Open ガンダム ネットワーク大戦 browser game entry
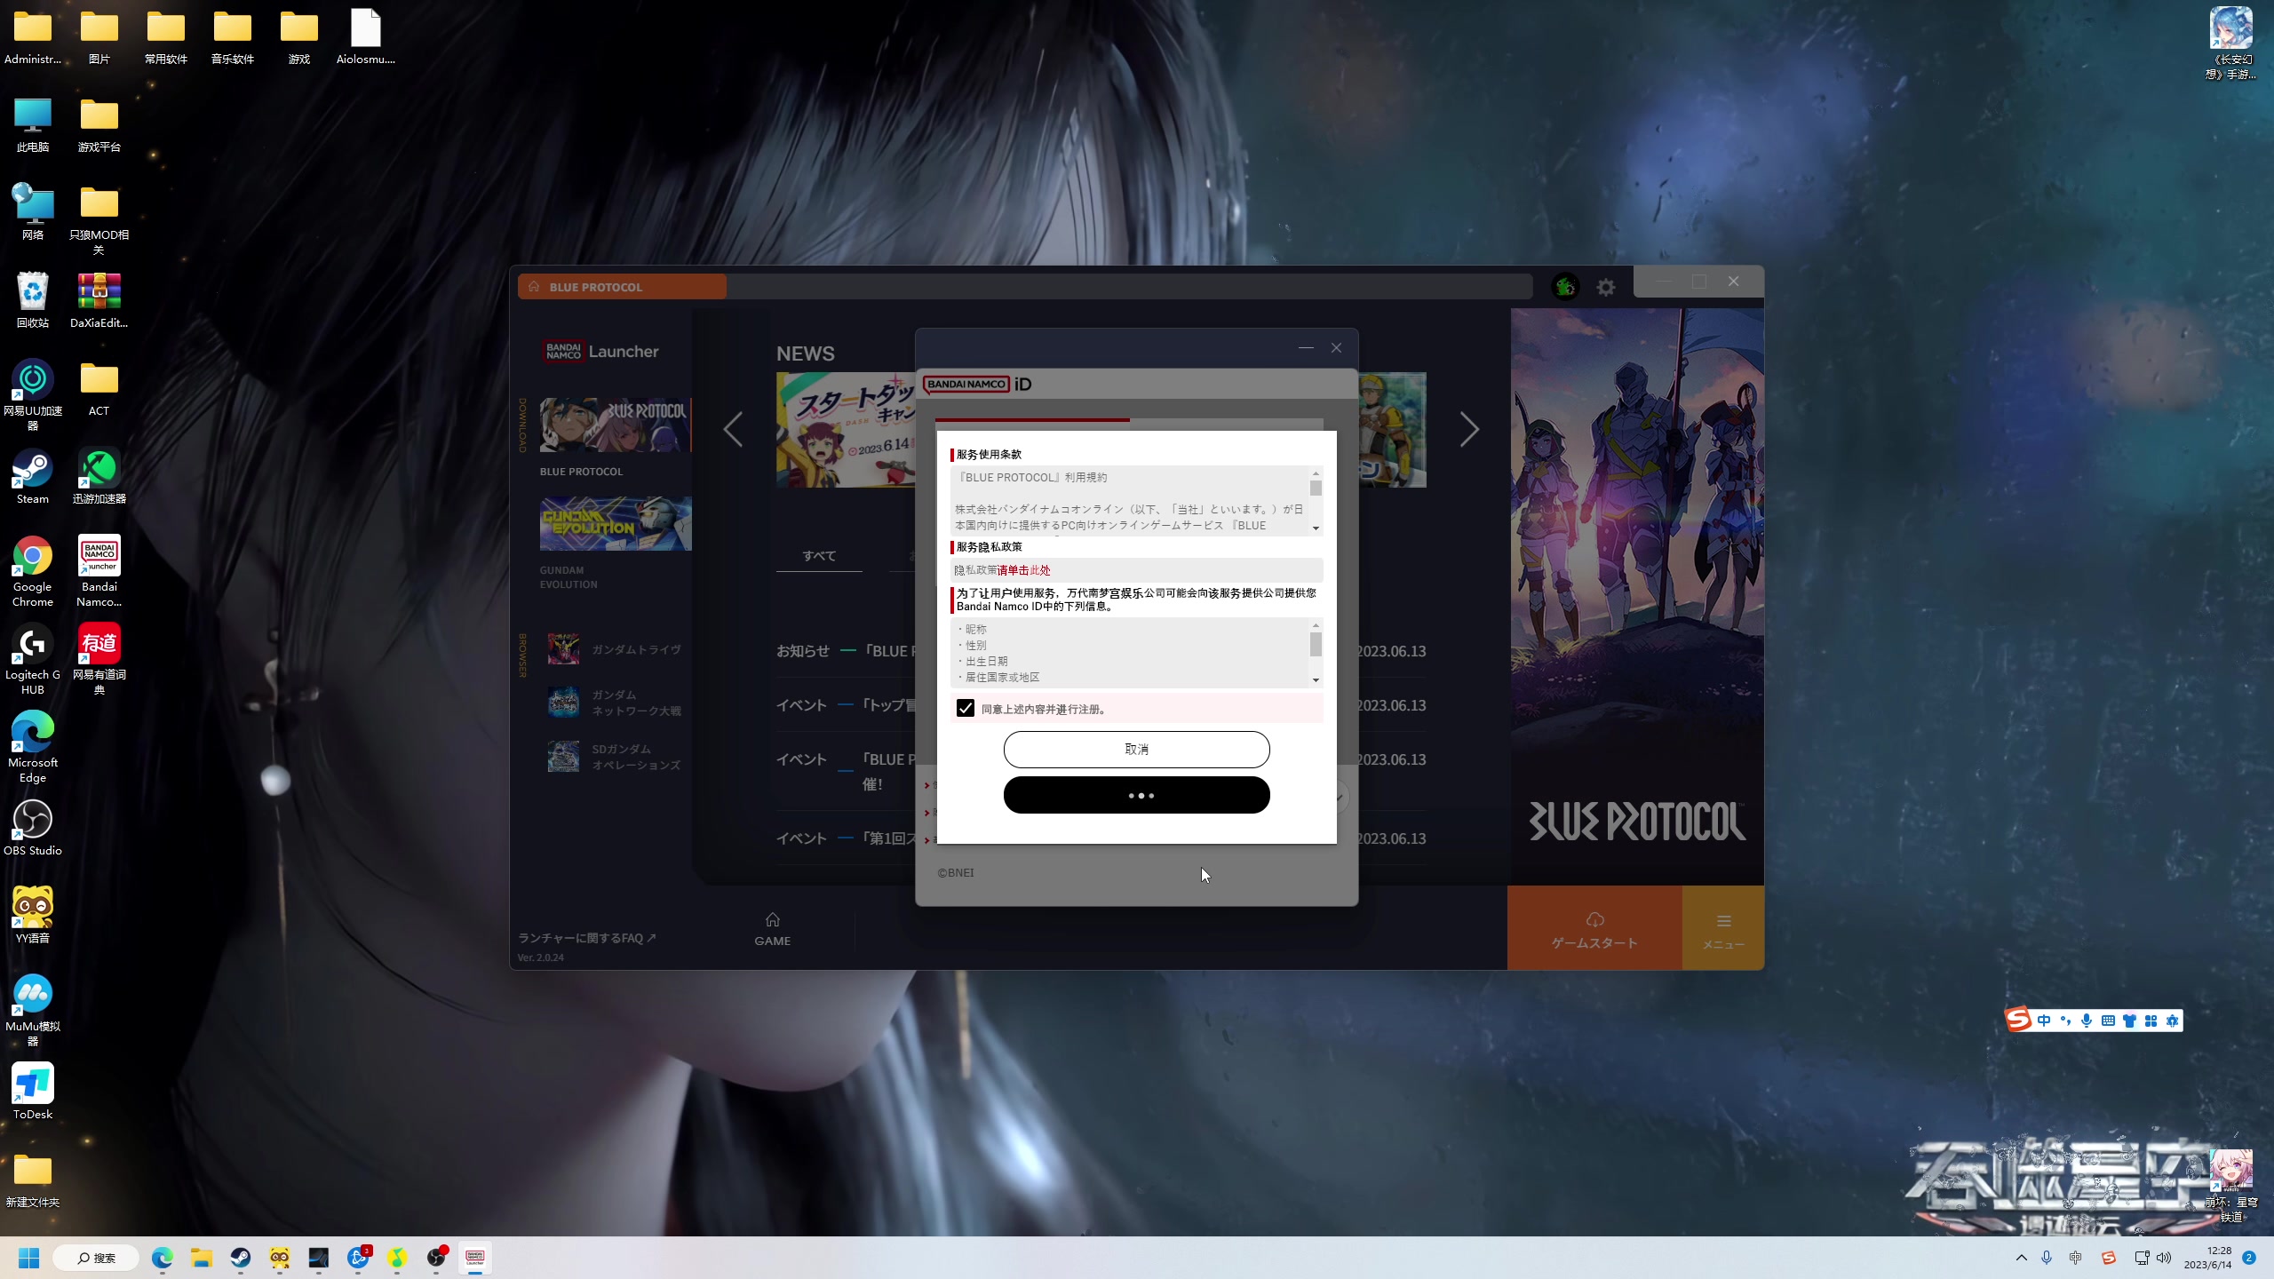The image size is (2274, 1279). tap(615, 703)
